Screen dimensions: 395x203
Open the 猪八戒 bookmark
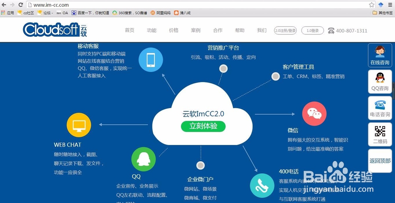182,13
